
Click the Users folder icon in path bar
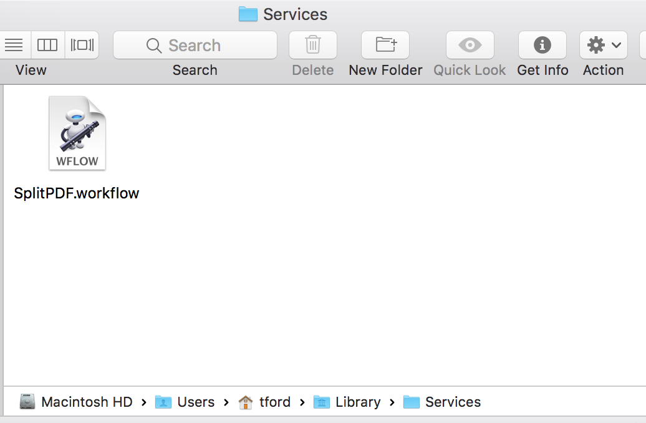[x=163, y=402]
